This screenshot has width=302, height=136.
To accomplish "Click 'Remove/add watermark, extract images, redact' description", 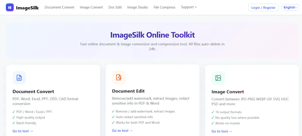I will point(151,101).
